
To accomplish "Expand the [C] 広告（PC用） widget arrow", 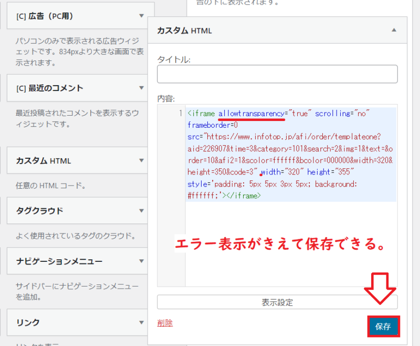I will [141, 16].
